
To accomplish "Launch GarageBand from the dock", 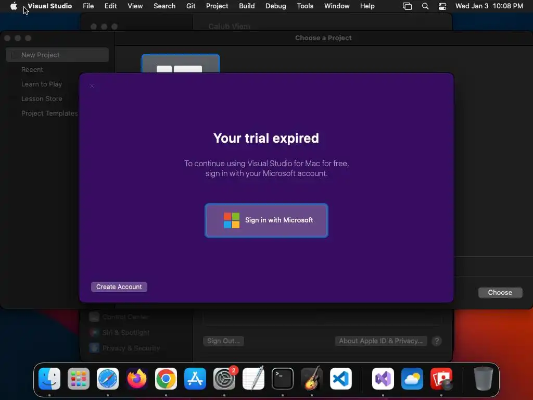I will point(312,379).
